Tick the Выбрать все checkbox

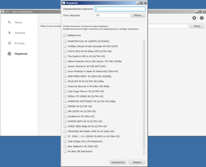coord(65,35)
